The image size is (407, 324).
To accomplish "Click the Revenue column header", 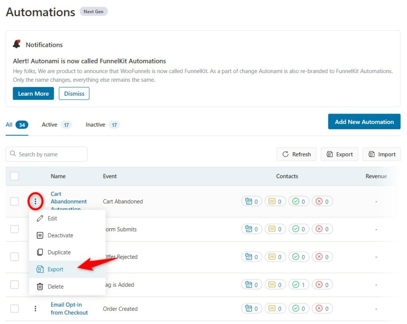I will (376, 176).
